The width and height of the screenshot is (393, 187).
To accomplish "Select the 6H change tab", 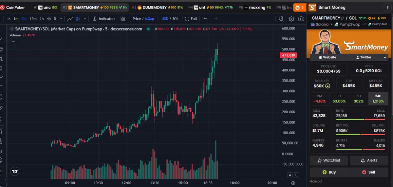I will coord(359,98).
